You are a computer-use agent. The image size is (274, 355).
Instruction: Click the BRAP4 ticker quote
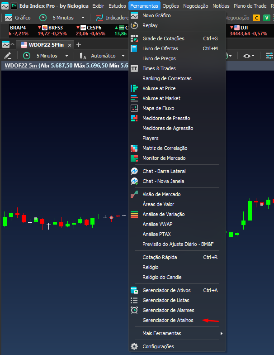19,31
